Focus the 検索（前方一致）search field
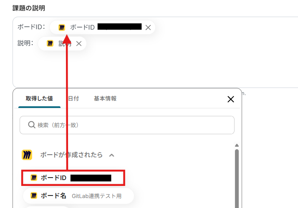 pyautogui.click(x=127, y=125)
